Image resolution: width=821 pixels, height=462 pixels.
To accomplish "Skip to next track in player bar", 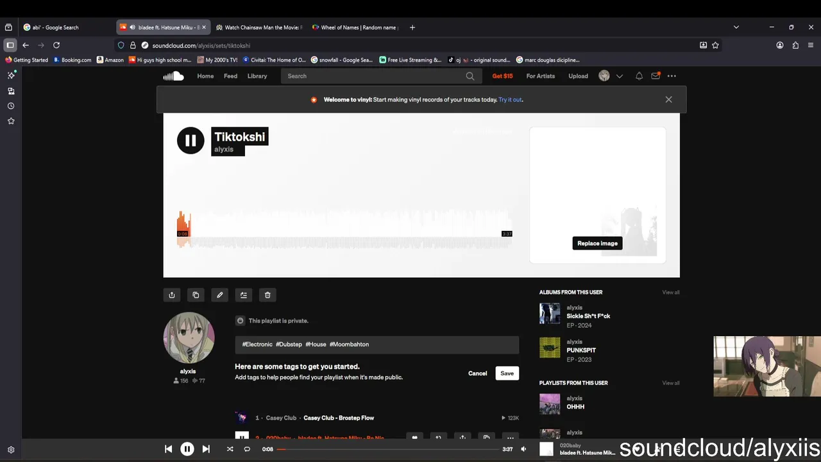I will [x=206, y=449].
